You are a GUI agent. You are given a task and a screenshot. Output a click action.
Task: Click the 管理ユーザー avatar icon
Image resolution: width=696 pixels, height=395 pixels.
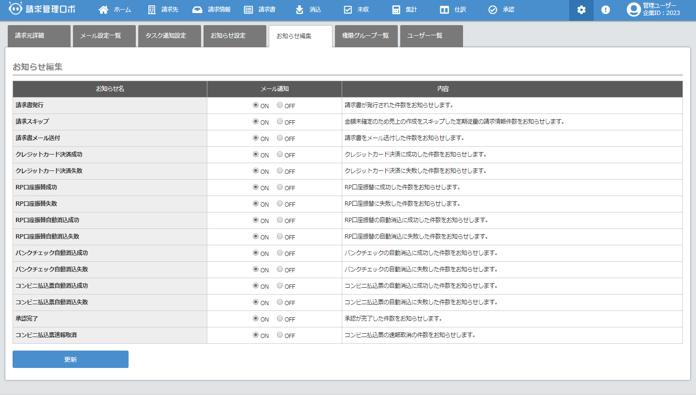634,10
